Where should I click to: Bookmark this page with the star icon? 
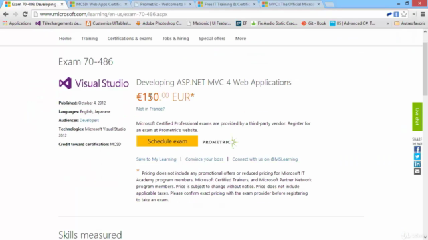click(404, 14)
